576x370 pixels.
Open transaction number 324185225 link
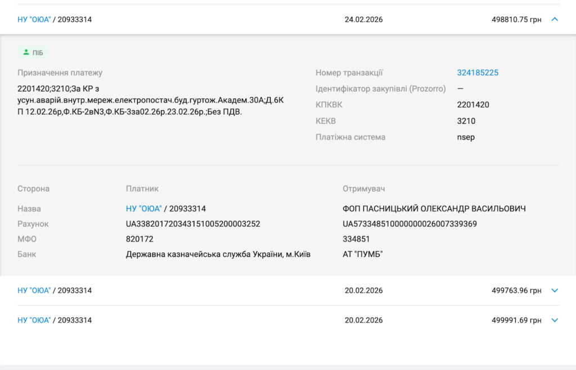click(478, 73)
